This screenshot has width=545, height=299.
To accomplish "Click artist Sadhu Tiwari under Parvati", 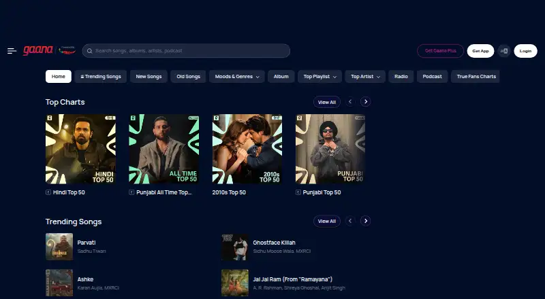I will 91,251.
